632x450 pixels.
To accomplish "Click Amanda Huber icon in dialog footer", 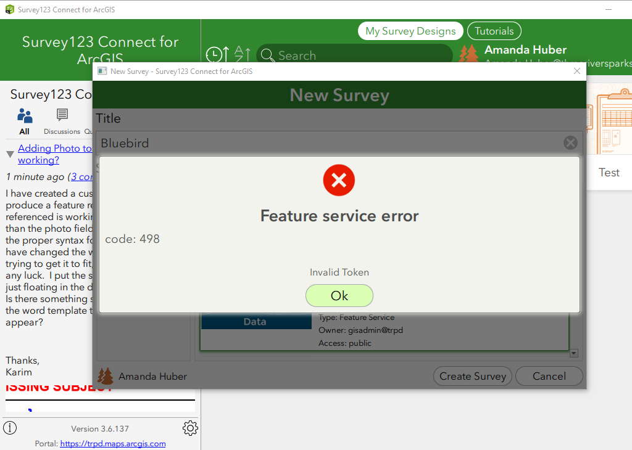I will click(x=105, y=377).
